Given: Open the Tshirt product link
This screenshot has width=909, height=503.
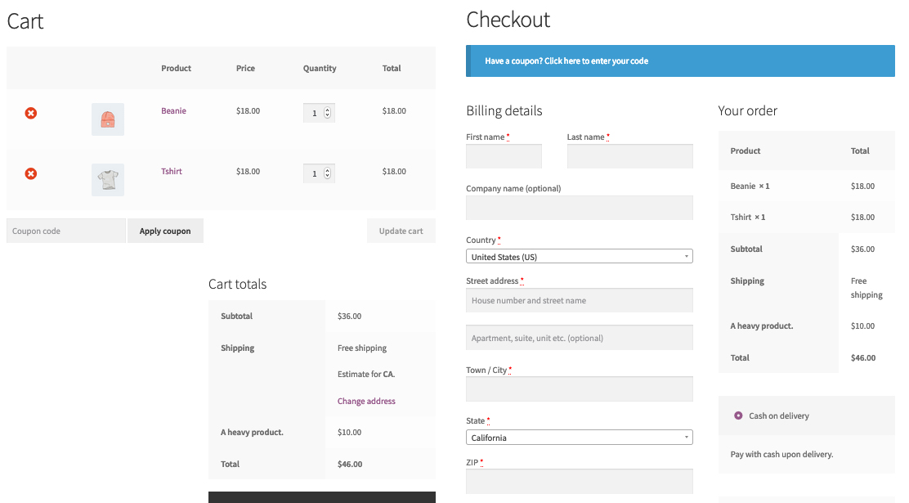Looking at the screenshot, I should pyautogui.click(x=172, y=172).
